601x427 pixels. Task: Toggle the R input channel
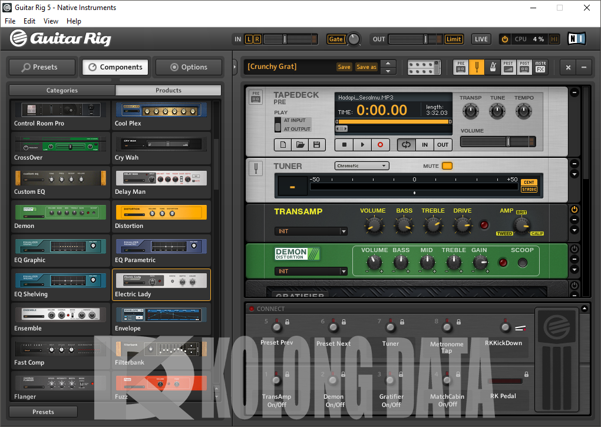tap(257, 39)
